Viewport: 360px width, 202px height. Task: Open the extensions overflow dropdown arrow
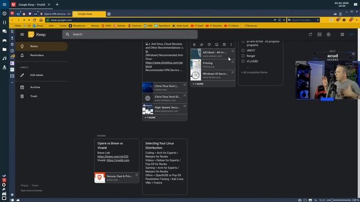pyautogui.click(x=357, y=20)
